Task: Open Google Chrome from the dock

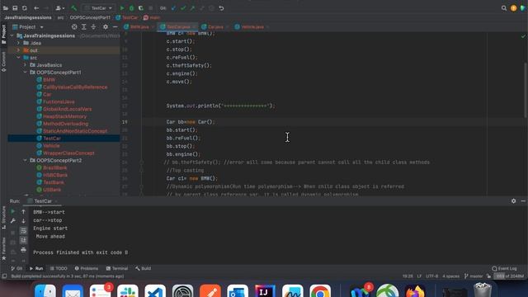Action: 320,291
